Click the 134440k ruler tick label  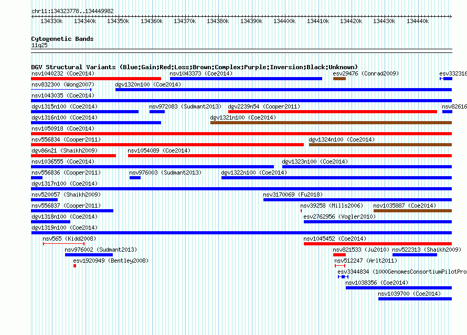pyautogui.click(x=418, y=21)
